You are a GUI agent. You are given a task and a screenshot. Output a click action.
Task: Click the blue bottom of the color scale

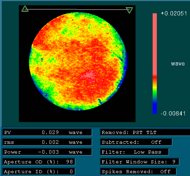point(155,108)
